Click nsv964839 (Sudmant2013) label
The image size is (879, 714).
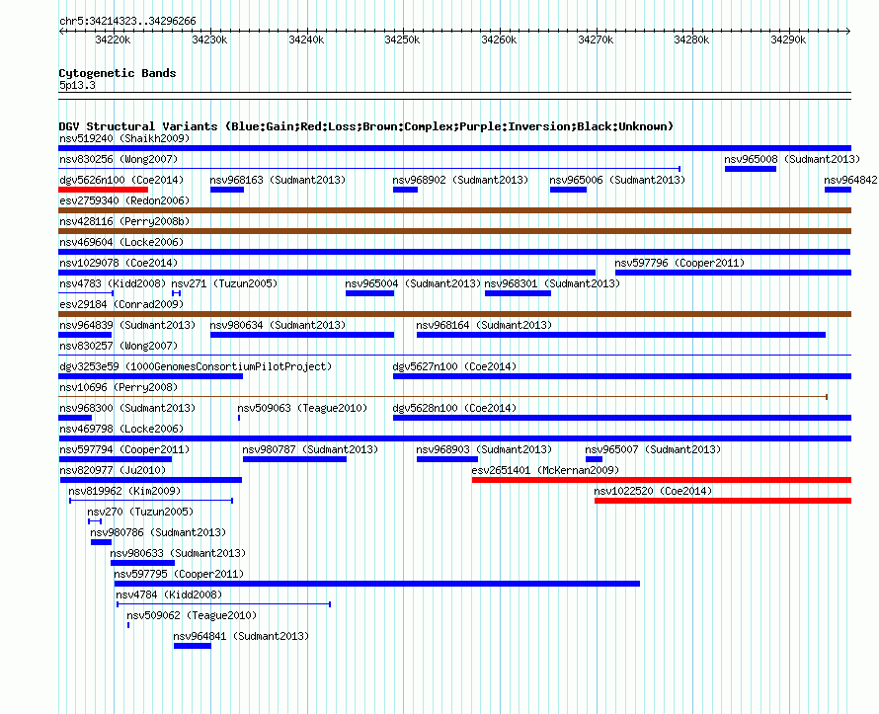click(127, 325)
